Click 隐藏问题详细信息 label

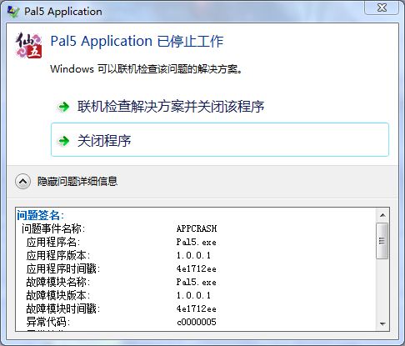tap(77, 181)
